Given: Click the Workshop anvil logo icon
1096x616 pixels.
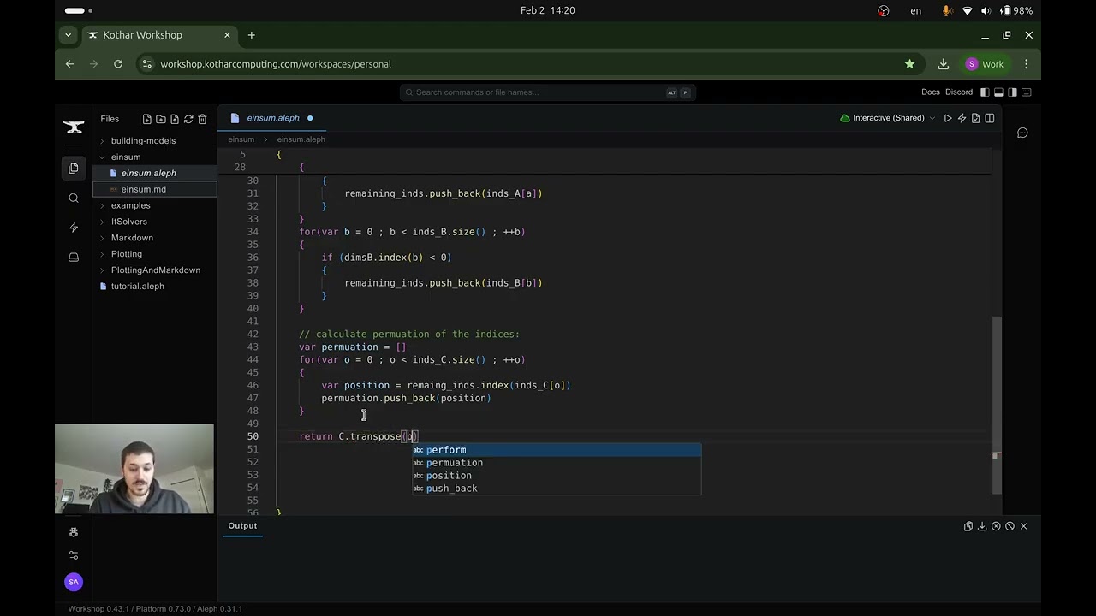Looking at the screenshot, I should coord(74,127).
